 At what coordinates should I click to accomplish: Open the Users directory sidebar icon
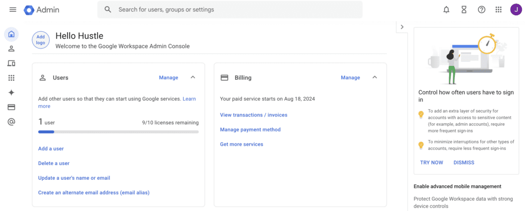click(11, 49)
